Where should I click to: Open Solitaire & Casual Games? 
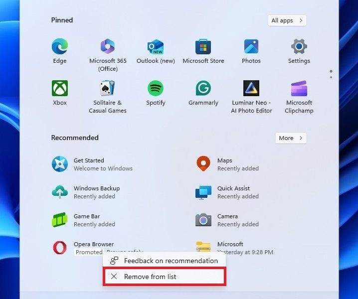(x=108, y=88)
